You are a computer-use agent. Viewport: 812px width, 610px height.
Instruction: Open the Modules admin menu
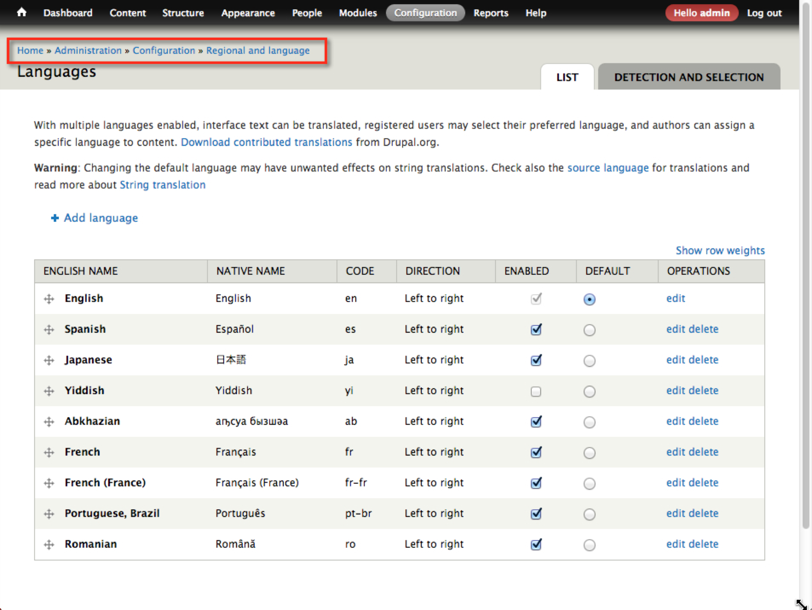358,13
